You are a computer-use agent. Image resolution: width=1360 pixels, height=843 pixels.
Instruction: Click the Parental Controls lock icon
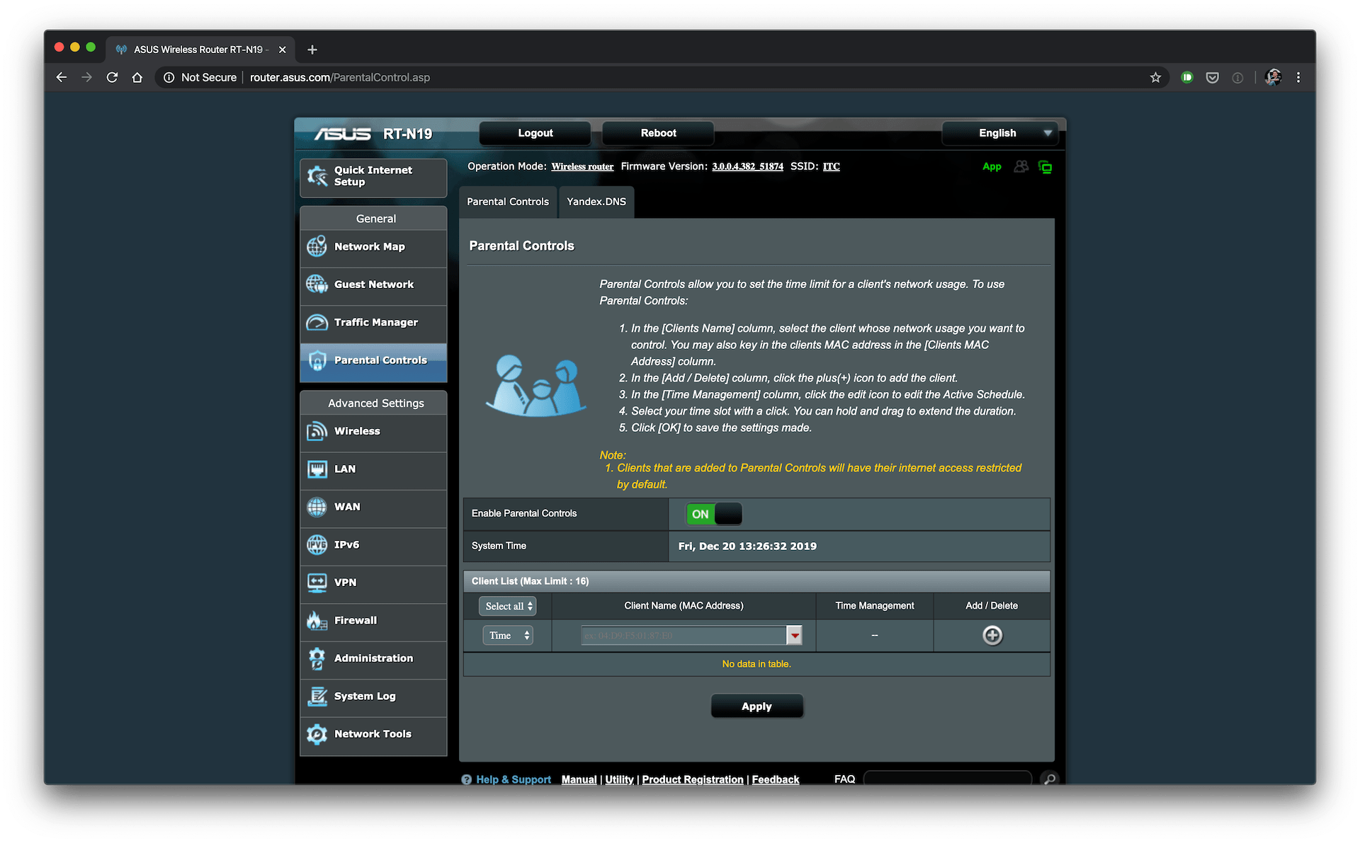coord(317,360)
